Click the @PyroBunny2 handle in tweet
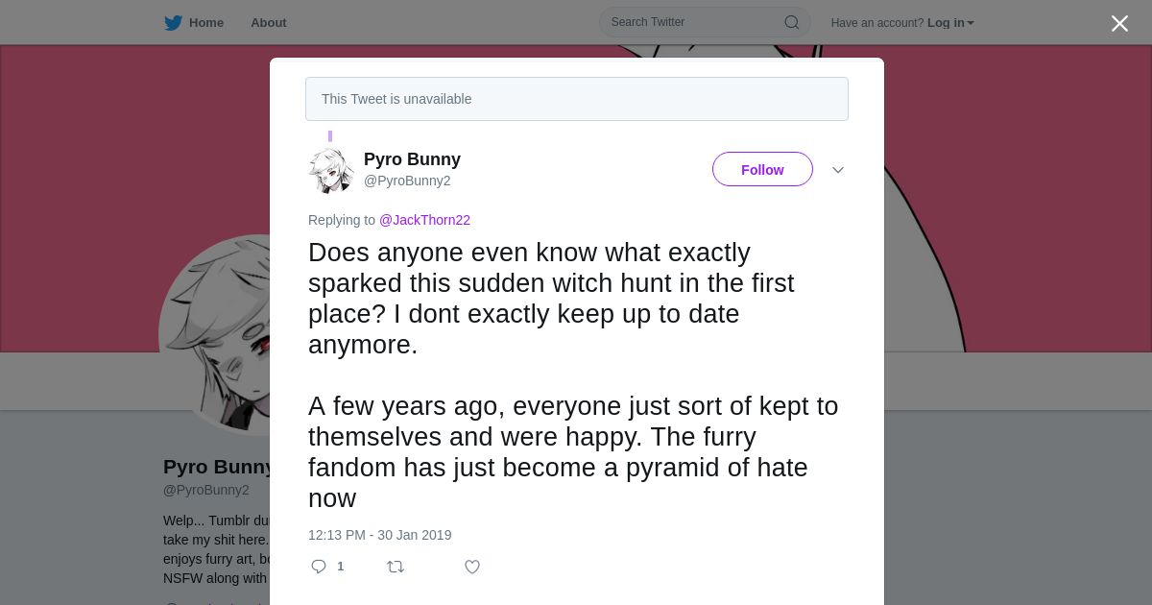This screenshot has height=605, width=1152. 407,181
